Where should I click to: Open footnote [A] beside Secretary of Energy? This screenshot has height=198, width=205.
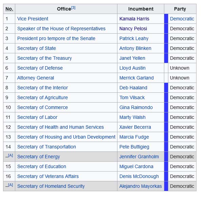click(x=11, y=155)
